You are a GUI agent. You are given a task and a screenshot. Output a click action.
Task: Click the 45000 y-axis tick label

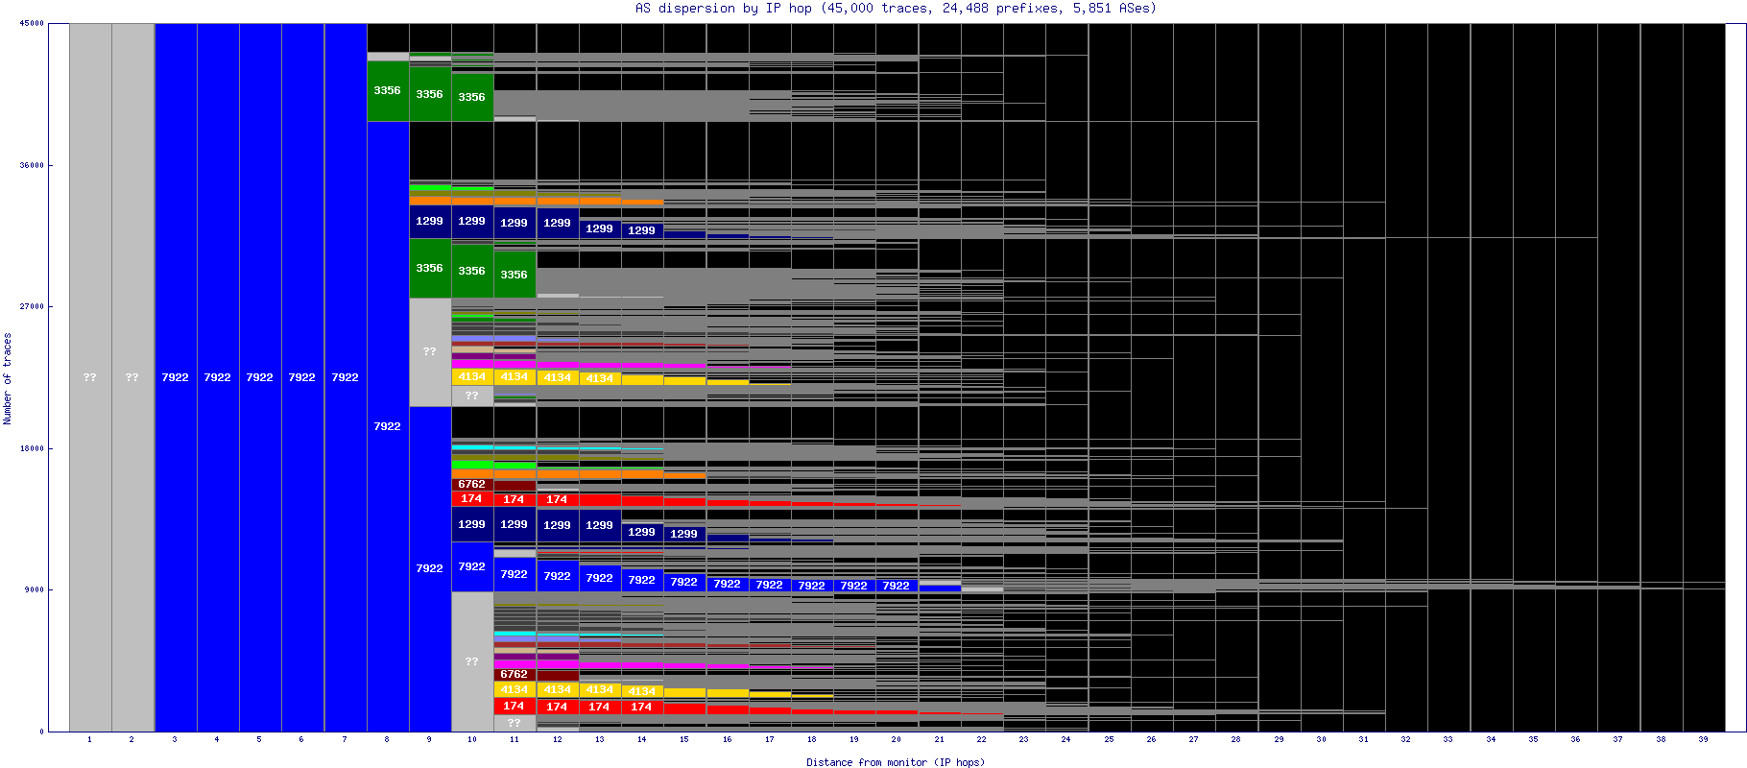[x=32, y=23]
